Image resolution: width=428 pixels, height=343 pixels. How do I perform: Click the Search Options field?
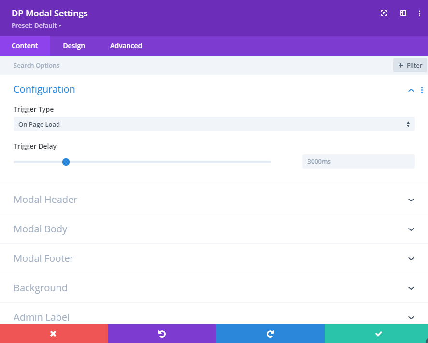[x=197, y=65]
